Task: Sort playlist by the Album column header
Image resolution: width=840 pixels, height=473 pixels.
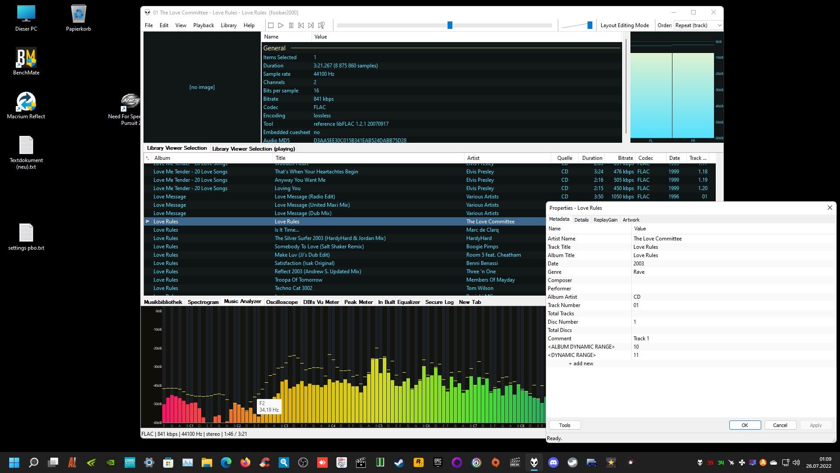Action: point(212,158)
